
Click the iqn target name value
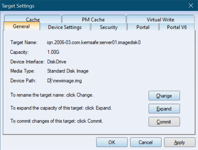pyautogui.click(x=94, y=43)
